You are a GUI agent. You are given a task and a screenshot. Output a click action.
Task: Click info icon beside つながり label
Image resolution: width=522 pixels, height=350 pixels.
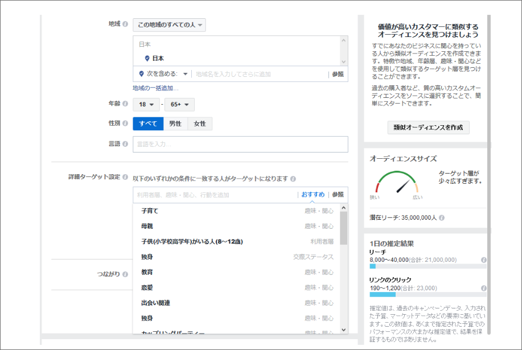point(125,274)
